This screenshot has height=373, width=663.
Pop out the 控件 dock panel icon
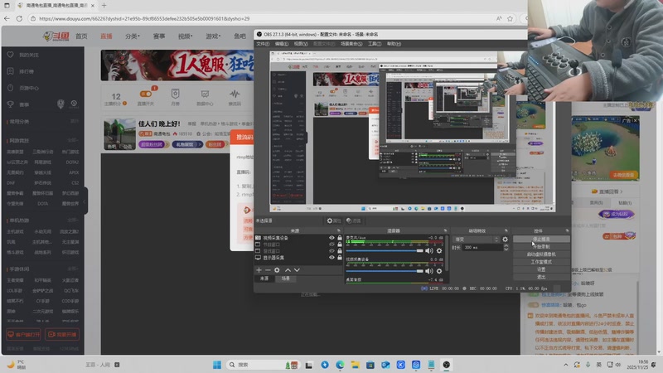(x=567, y=230)
